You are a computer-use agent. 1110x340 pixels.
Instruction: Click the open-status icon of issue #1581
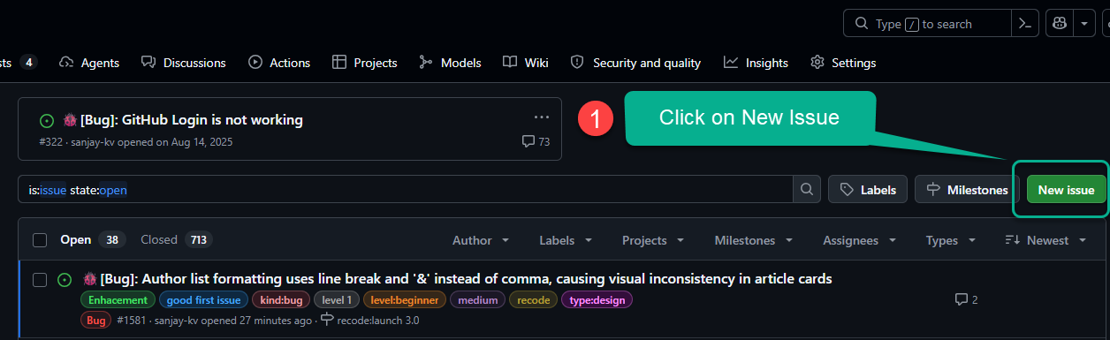click(x=65, y=280)
